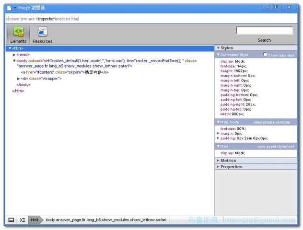Collapse the html, body rule section
The image size is (303, 230).
tap(218, 122)
